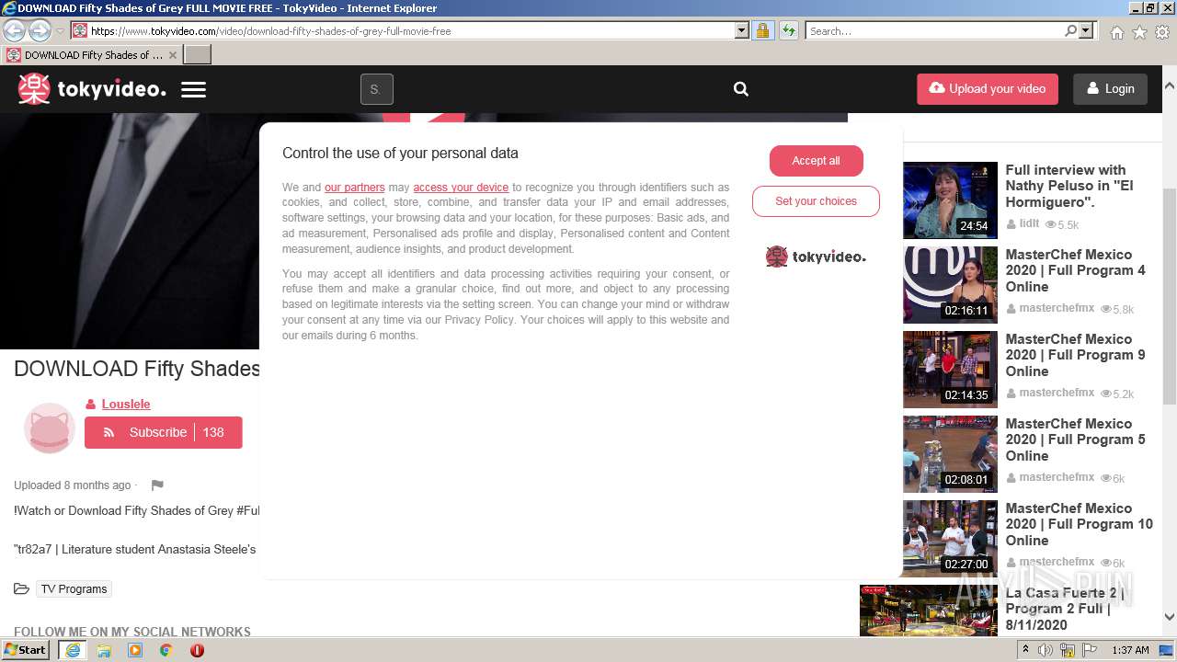
Task: Open media player taskbar icon
Action: (x=135, y=650)
